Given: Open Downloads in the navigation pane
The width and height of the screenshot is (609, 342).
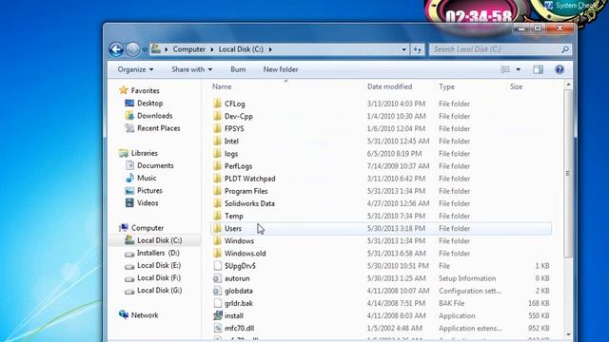Looking at the screenshot, I should 154,116.
